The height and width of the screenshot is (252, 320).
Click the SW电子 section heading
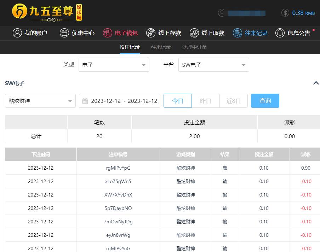click(15, 83)
